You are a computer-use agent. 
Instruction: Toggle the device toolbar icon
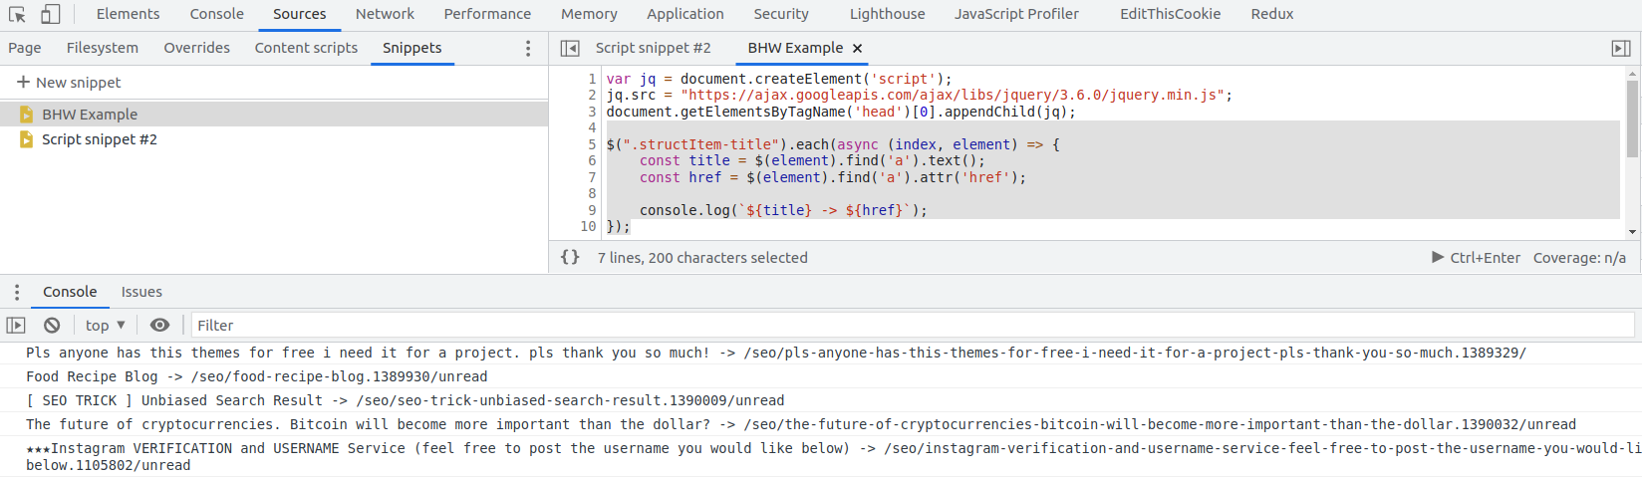click(x=50, y=14)
